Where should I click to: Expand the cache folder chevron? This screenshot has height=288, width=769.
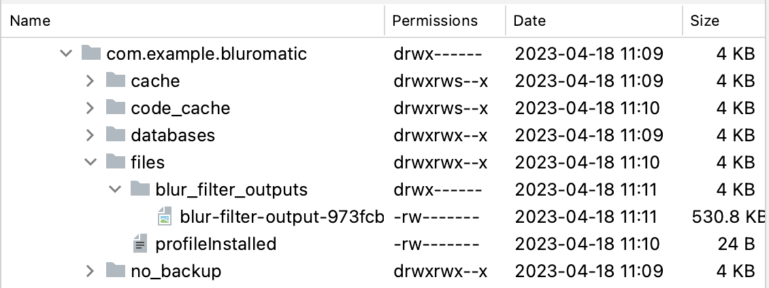click(90, 81)
